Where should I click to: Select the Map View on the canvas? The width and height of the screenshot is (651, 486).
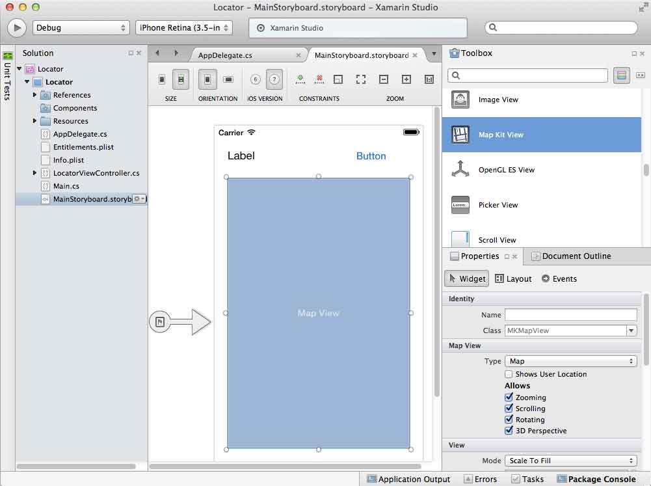[x=319, y=313]
